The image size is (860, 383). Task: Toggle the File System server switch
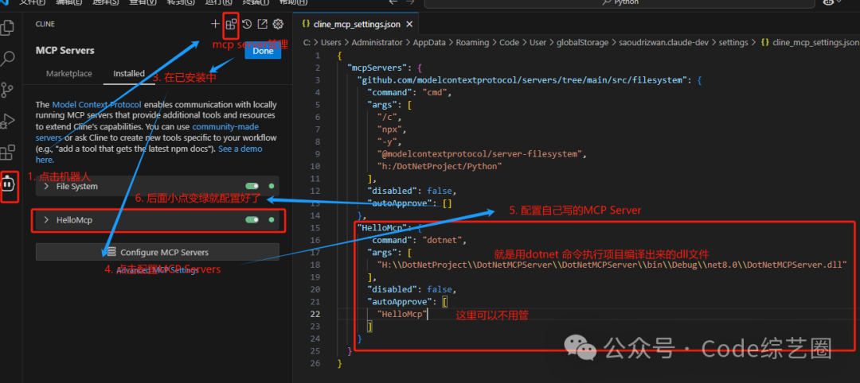pos(252,186)
